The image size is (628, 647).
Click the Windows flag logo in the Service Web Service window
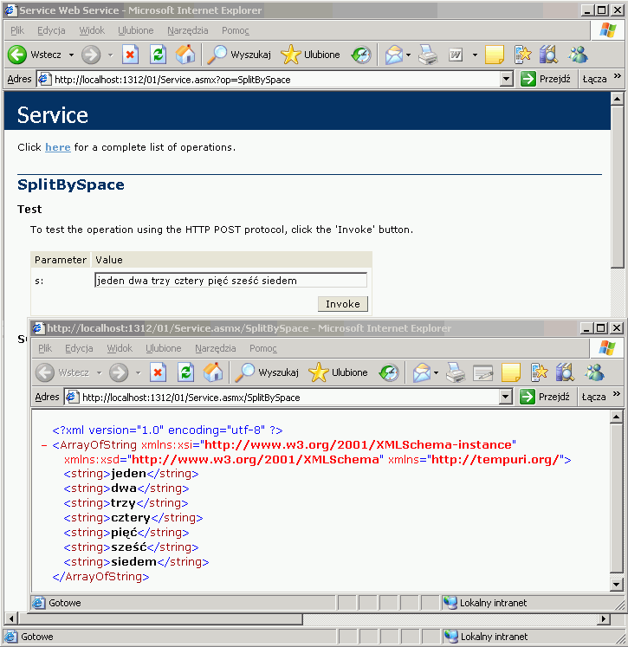pos(607,30)
